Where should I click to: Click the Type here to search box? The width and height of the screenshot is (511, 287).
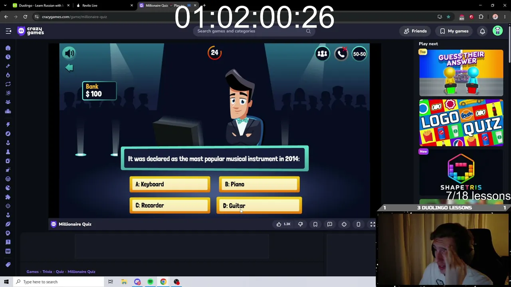pos(58,282)
